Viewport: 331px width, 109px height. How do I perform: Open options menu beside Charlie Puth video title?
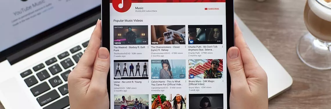tap(222, 47)
